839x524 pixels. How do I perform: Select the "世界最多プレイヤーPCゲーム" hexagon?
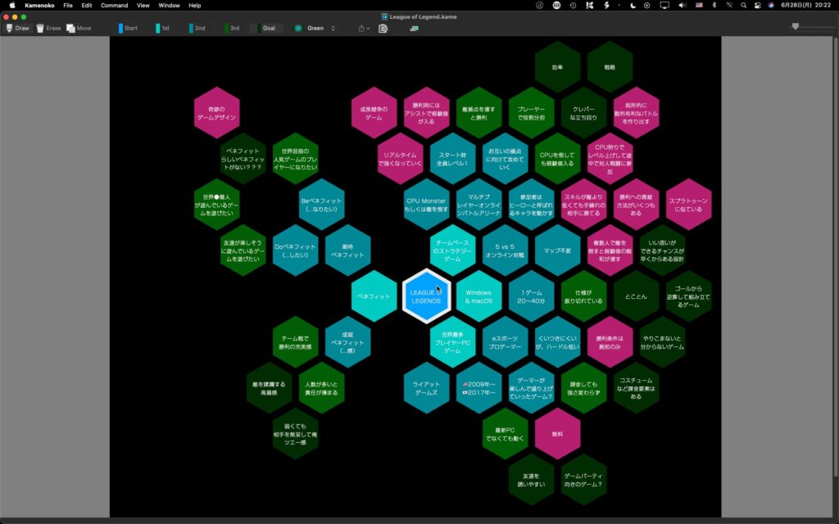[452, 342]
